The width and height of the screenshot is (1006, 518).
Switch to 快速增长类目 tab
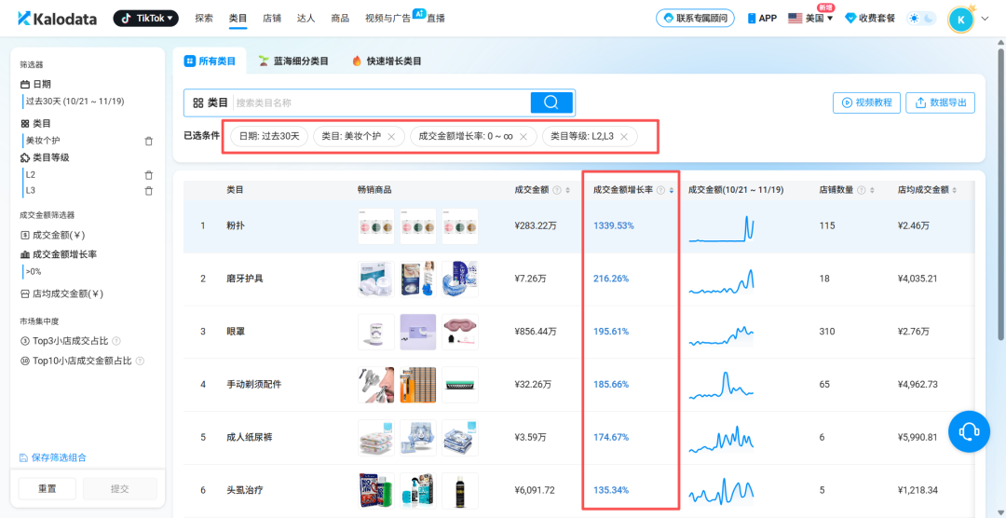tap(387, 61)
